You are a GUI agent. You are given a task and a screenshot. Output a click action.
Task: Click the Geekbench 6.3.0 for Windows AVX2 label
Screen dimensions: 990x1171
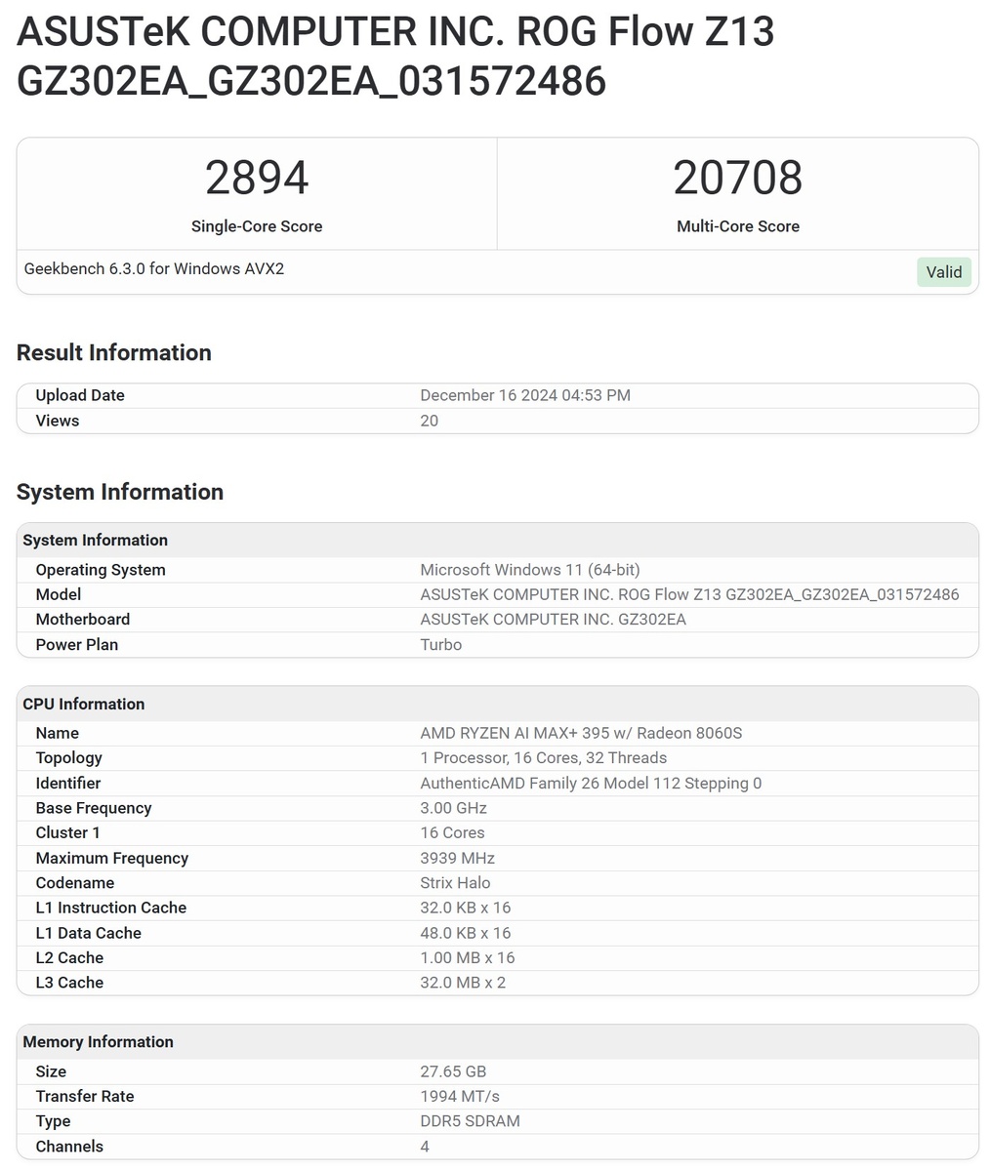[152, 268]
